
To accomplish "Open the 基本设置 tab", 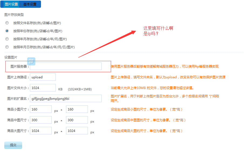I will tap(30, 4).
